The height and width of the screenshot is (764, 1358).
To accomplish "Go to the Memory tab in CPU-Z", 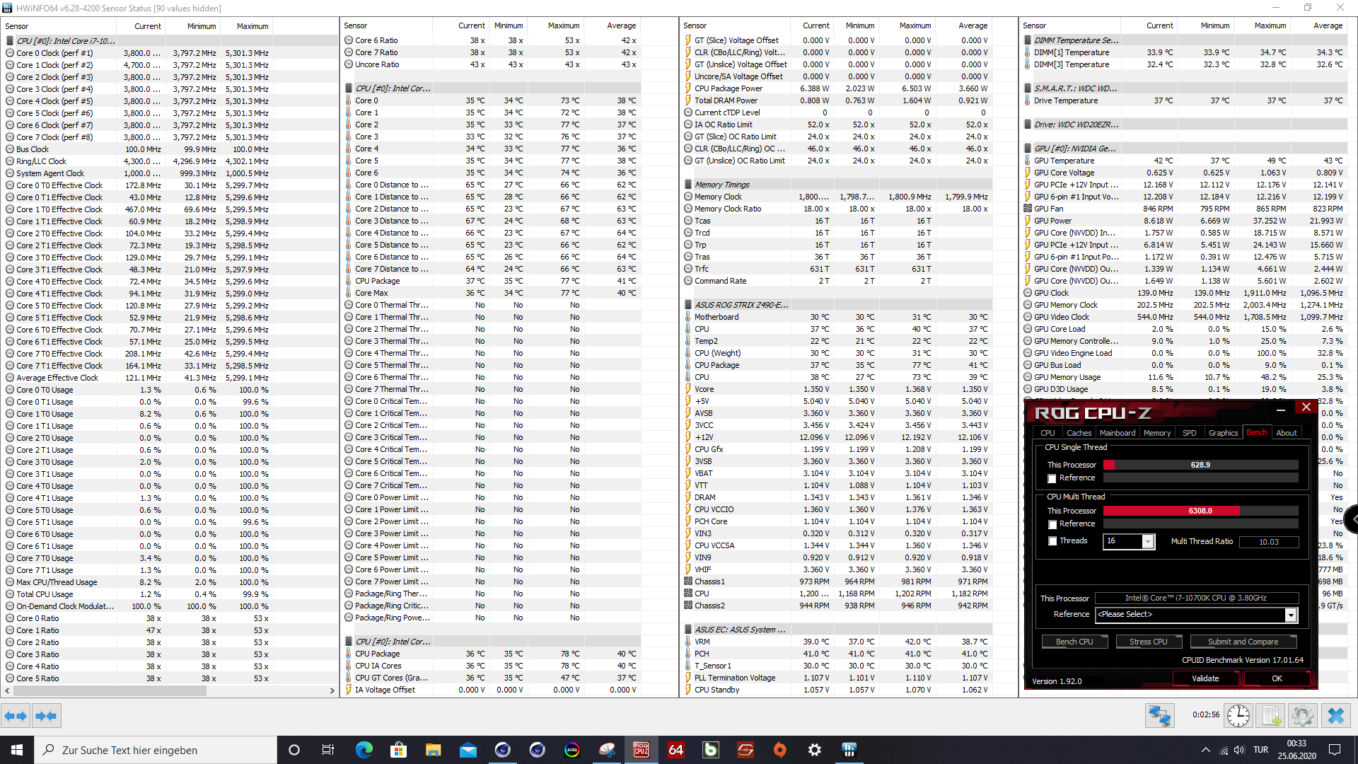I will click(1157, 433).
